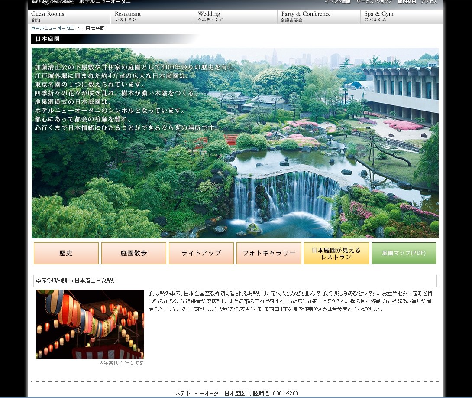Screen dimensions: 472x398
Task: Open the 庭園散歩 page
Action: click(x=134, y=253)
